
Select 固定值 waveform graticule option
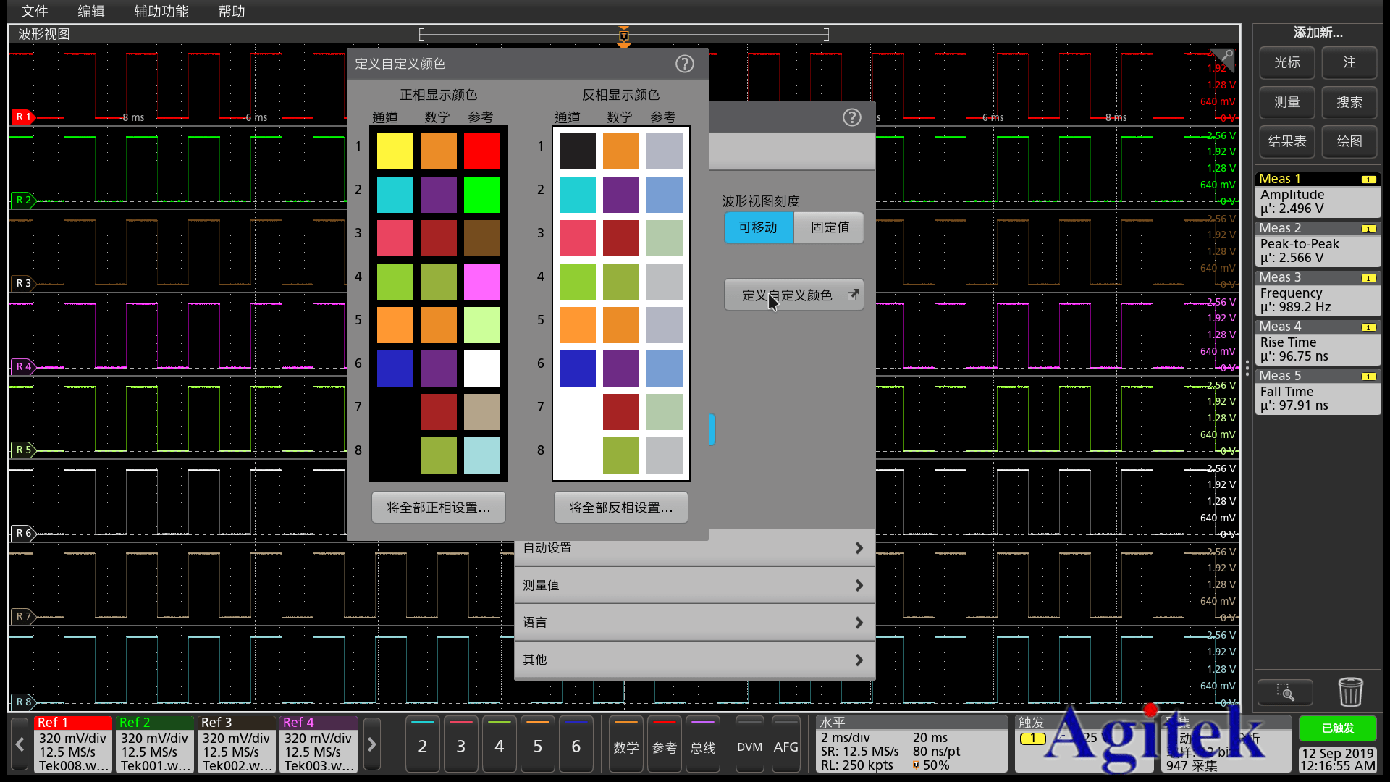click(830, 227)
